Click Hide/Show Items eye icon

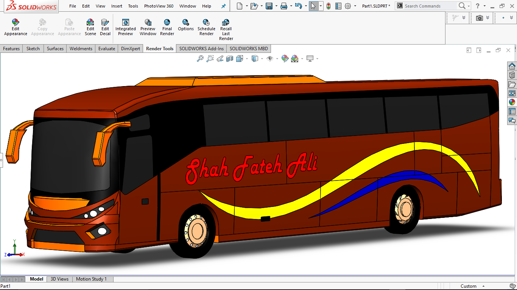270,59
